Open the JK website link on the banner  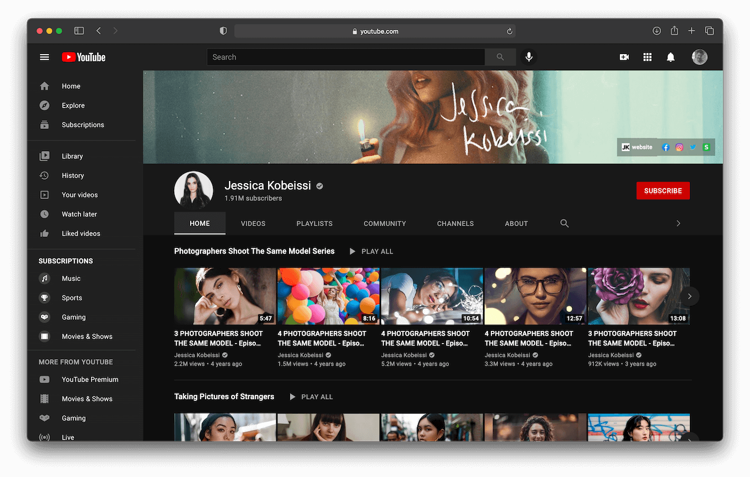[637, 147]
